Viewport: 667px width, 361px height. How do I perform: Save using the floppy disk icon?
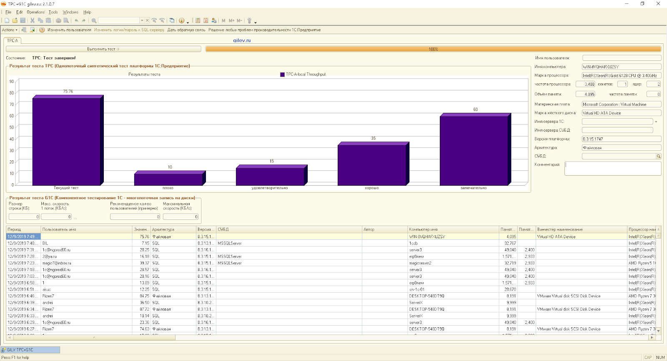tap(23, 20)
